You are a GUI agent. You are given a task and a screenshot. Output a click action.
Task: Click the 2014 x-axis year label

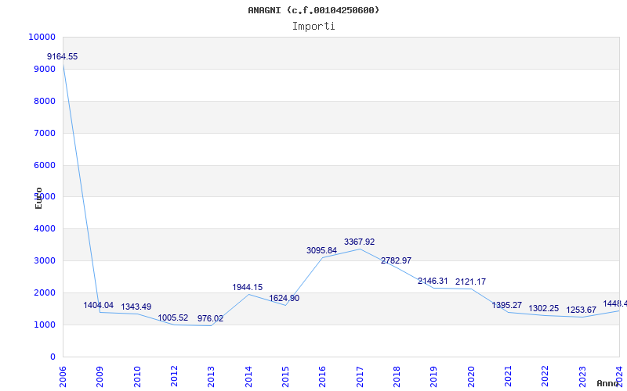coord(248,376)
